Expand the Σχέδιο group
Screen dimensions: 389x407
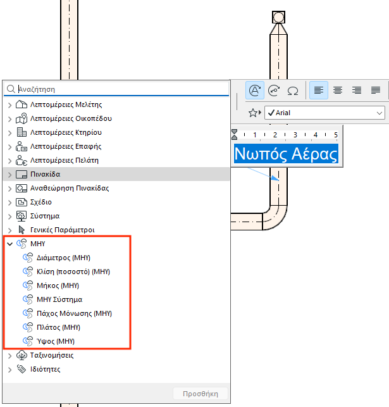(x=10, y=203)
